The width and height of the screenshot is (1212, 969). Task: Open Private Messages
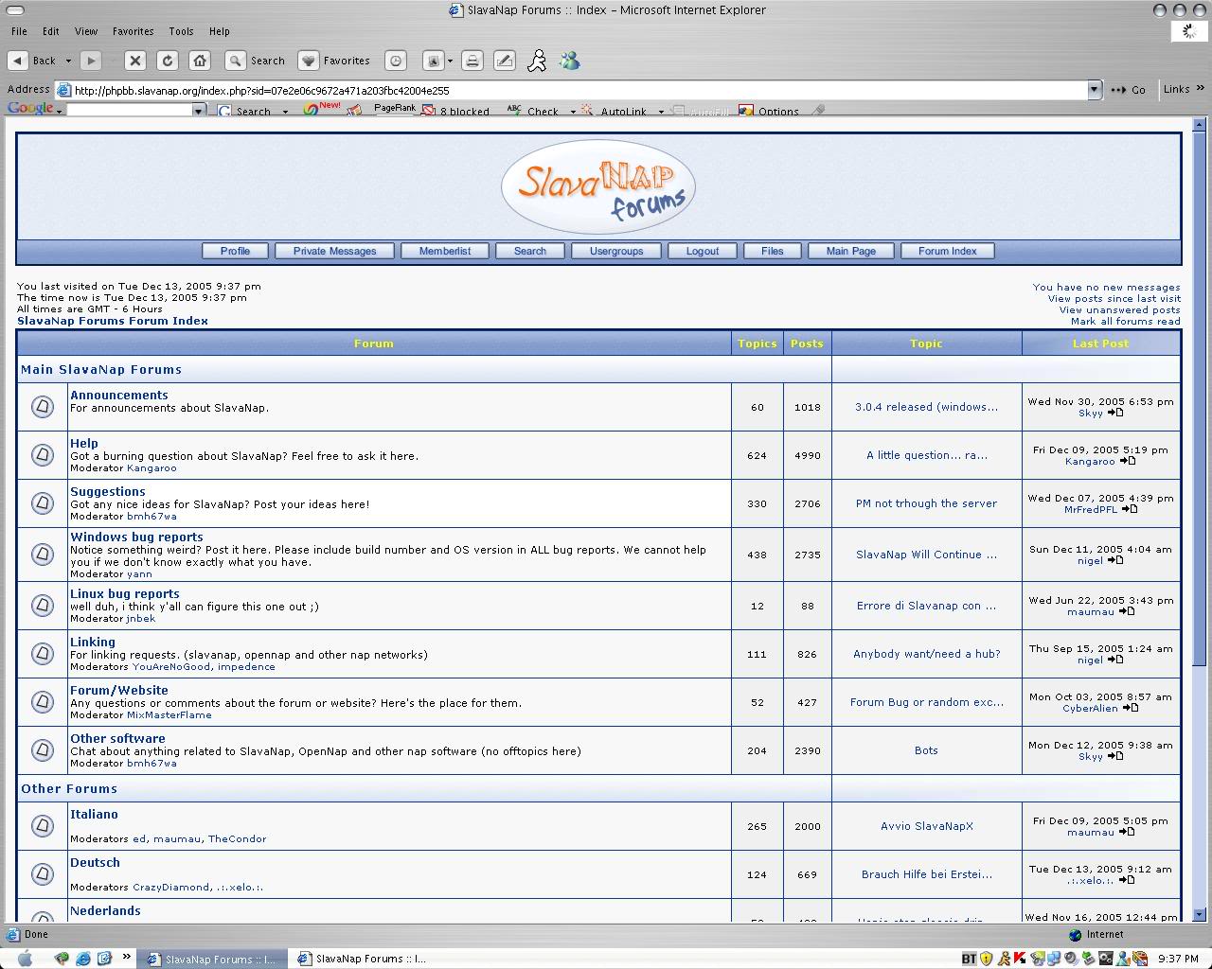[x=334, y=251]
